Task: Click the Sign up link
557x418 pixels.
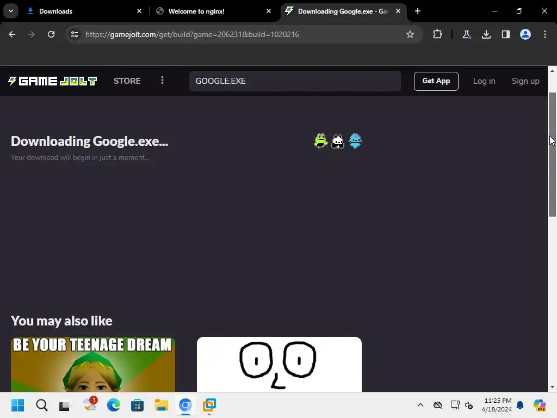Action: pyautogui.click(x=525, y=81)
